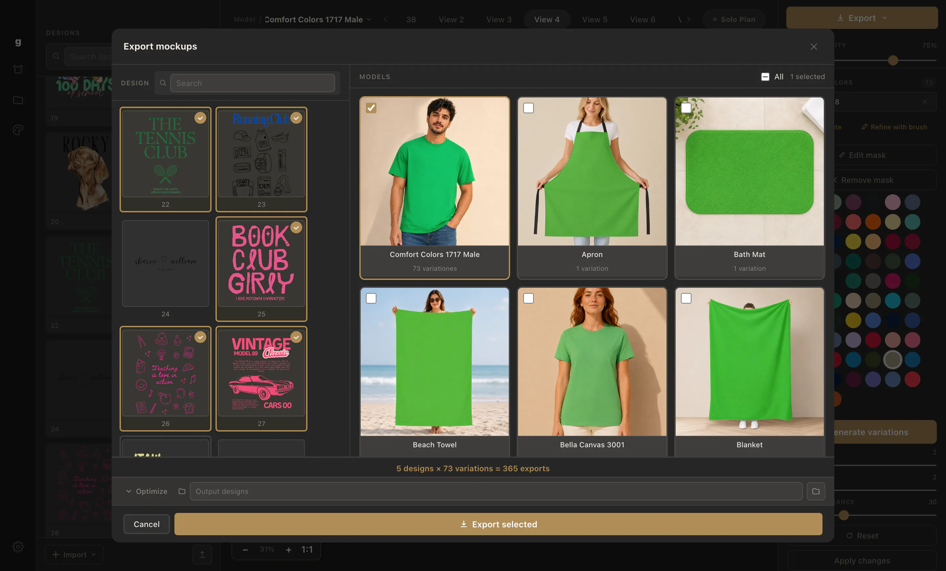946x571 pixels.
Task: Click the Cancel button
Action: 146,524
